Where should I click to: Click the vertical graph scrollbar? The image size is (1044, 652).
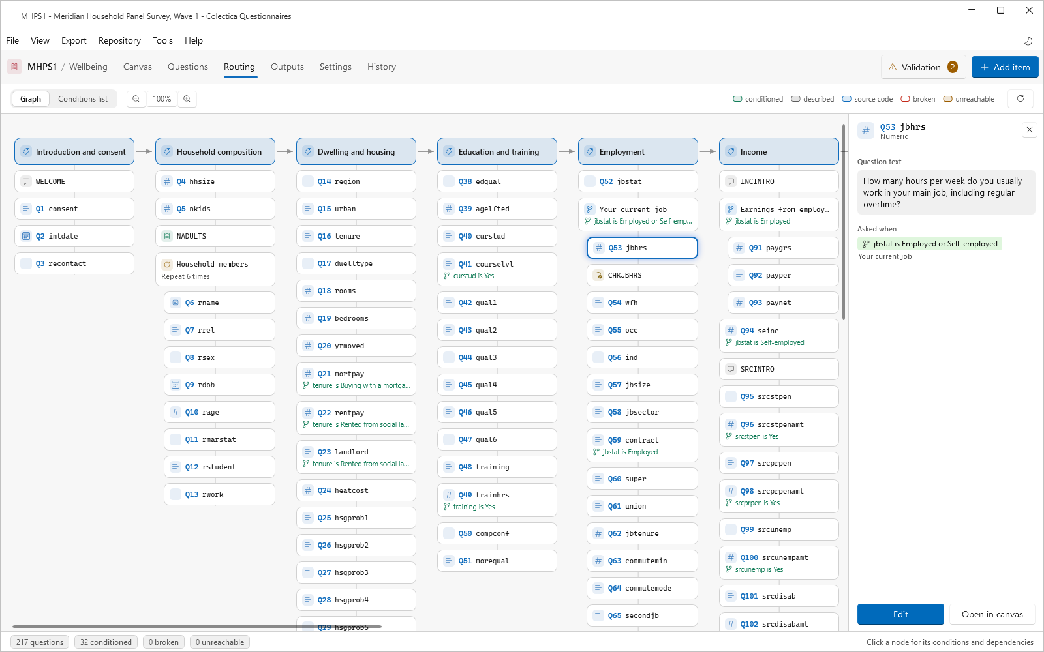(844, 222)
